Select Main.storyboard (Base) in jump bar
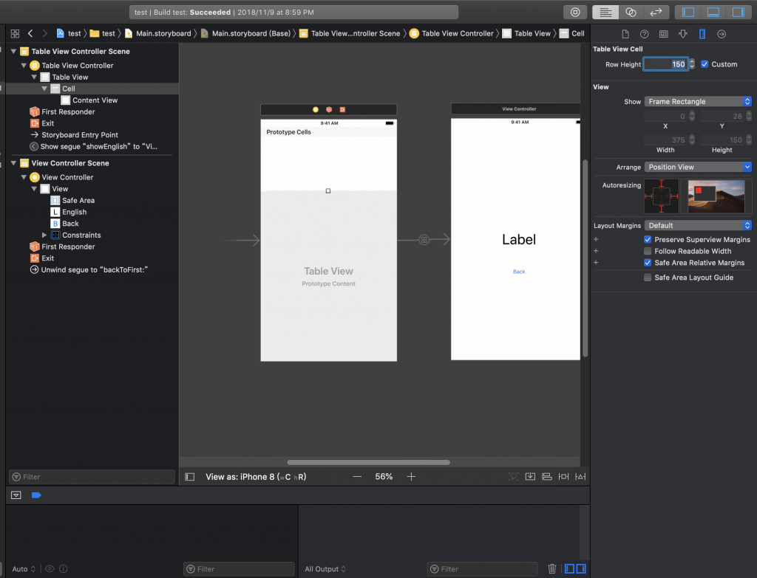The height and width of the screenshot is (578, 757). [x=245, y=33]
